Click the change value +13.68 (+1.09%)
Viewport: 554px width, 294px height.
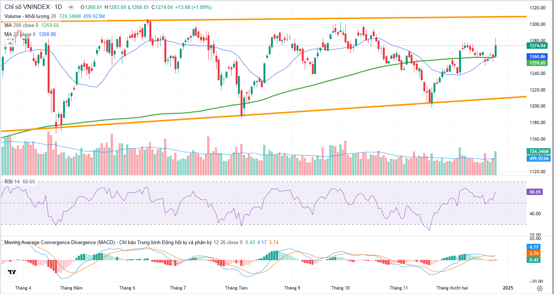[194, 7]
